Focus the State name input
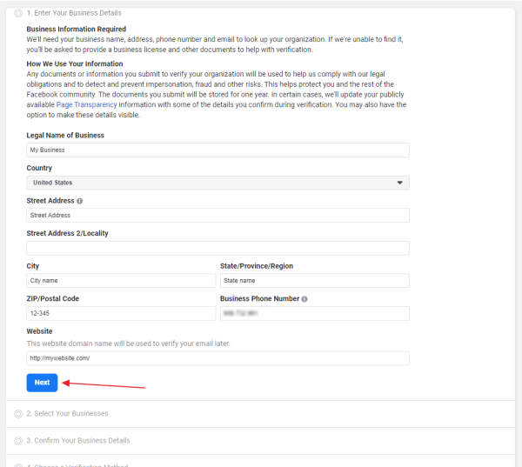The width and height of the screenshot is (522, 467). coord(315,281)
